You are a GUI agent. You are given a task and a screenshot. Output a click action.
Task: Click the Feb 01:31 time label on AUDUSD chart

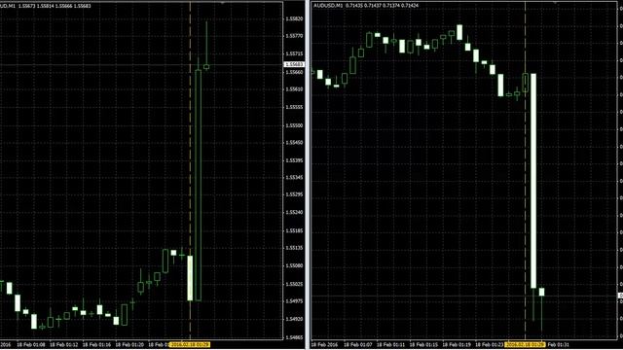pos(558,345)
